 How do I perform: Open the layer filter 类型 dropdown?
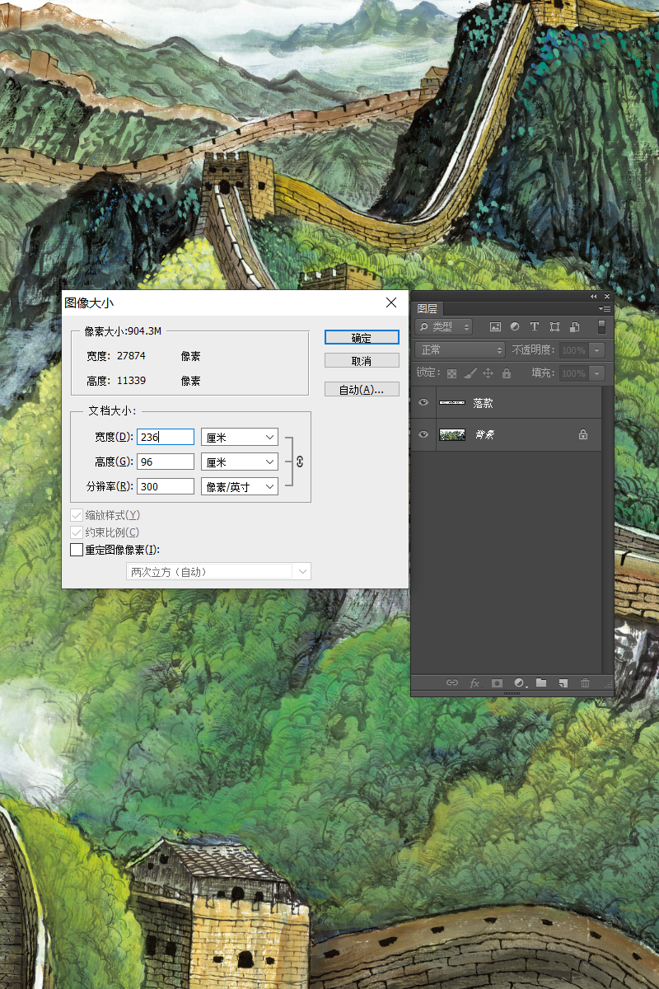pyautogui.click(x=445, y=327)
